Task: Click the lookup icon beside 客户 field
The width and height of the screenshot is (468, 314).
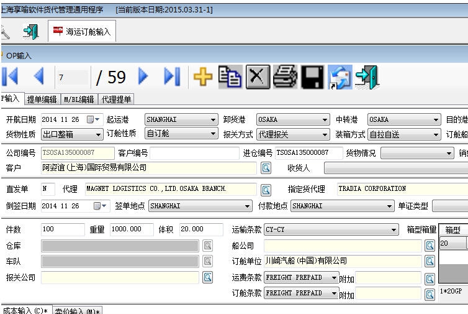Action: pyautogui.click(x=266, y=168)
